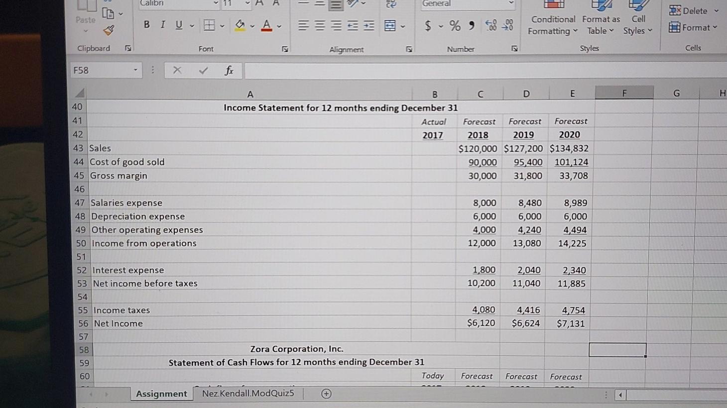
Task: Open the Nez.Kendall.ModQuiz5 sheet tab
Action: pyautogui.click(x=247, y=393)
